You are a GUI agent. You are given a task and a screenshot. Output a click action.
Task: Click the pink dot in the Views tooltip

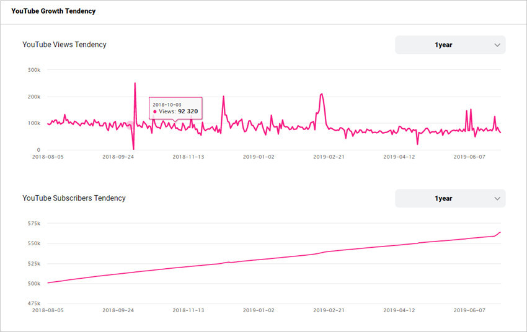pos(155,111)
